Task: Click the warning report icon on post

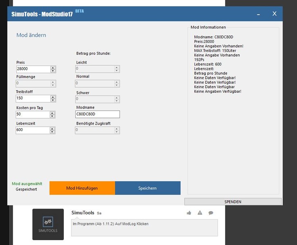Action: [200, 213]
